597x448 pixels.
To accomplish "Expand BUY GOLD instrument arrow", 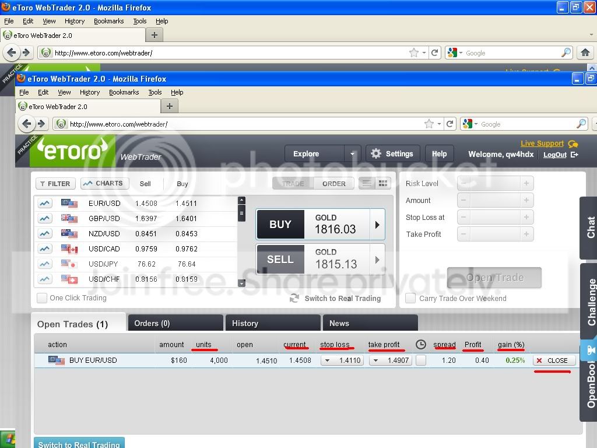I will click(377, 225).
